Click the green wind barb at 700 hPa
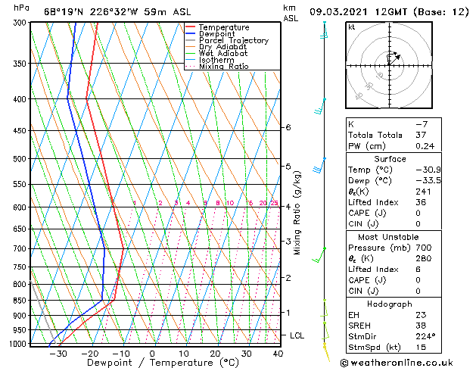This screenshot has width=476, height=368. [x=319, y=254]
